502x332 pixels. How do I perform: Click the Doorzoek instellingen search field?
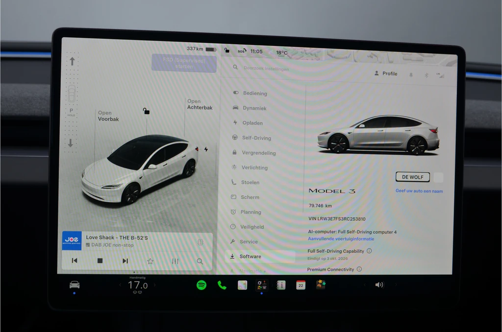tap(266, 68)
